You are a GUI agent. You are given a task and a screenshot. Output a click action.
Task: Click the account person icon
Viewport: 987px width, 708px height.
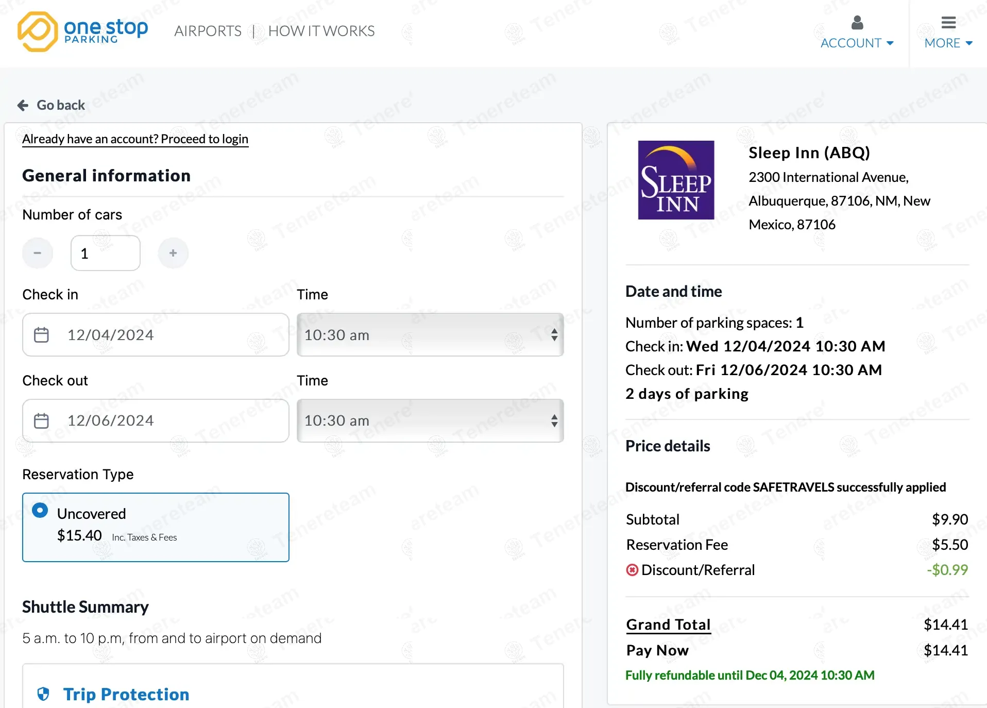pos(857,23)
